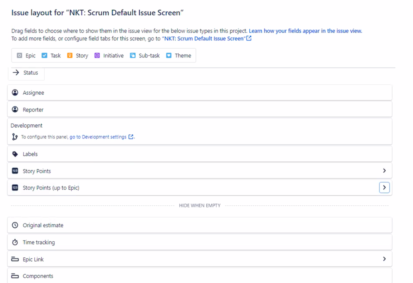413x283 pixels.
Task: Click the Labels tag icon
Action: (x=15, y=154)
